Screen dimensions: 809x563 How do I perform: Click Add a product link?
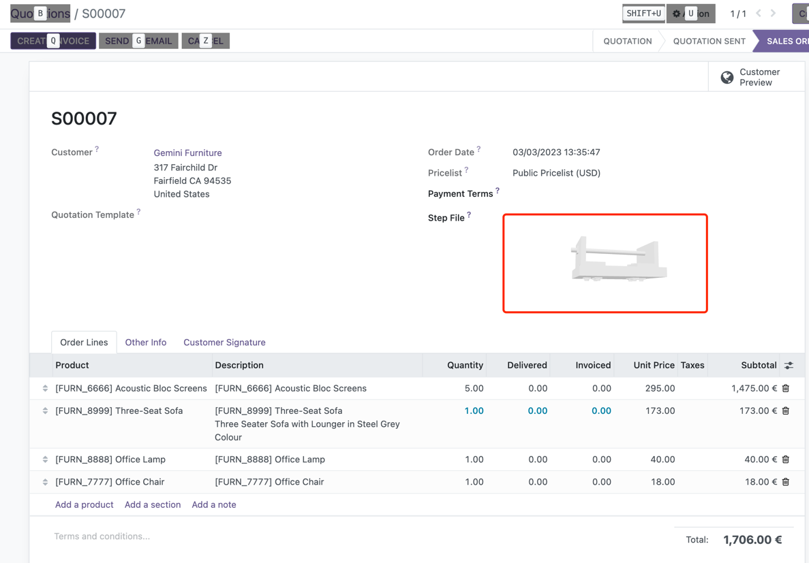84,504
